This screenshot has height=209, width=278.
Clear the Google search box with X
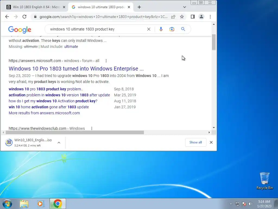(149, 29)
